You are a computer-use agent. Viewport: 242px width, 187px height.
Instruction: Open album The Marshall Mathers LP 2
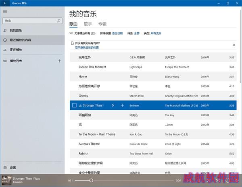[x=181, y=106]
